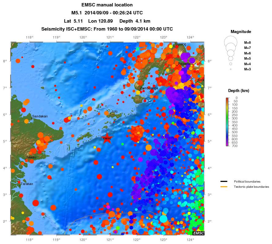The width and height of the screenshot is (272, 244).
Task: Click the Tarakan city label
Action: click(x=27, y=184)
